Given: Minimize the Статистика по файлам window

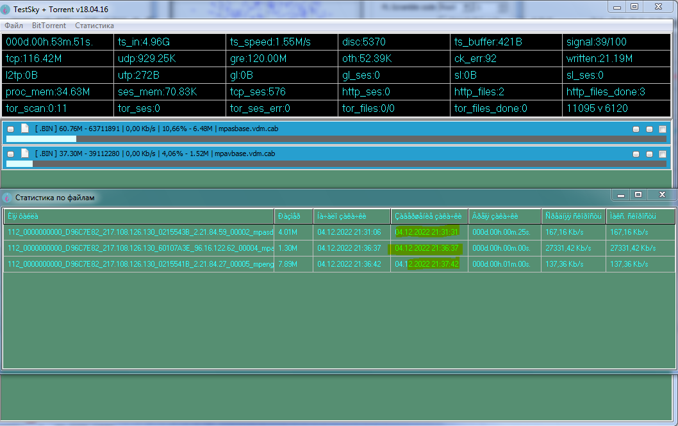Looking at the screenshot, I should pyautogui.click(x=620, y=194).
